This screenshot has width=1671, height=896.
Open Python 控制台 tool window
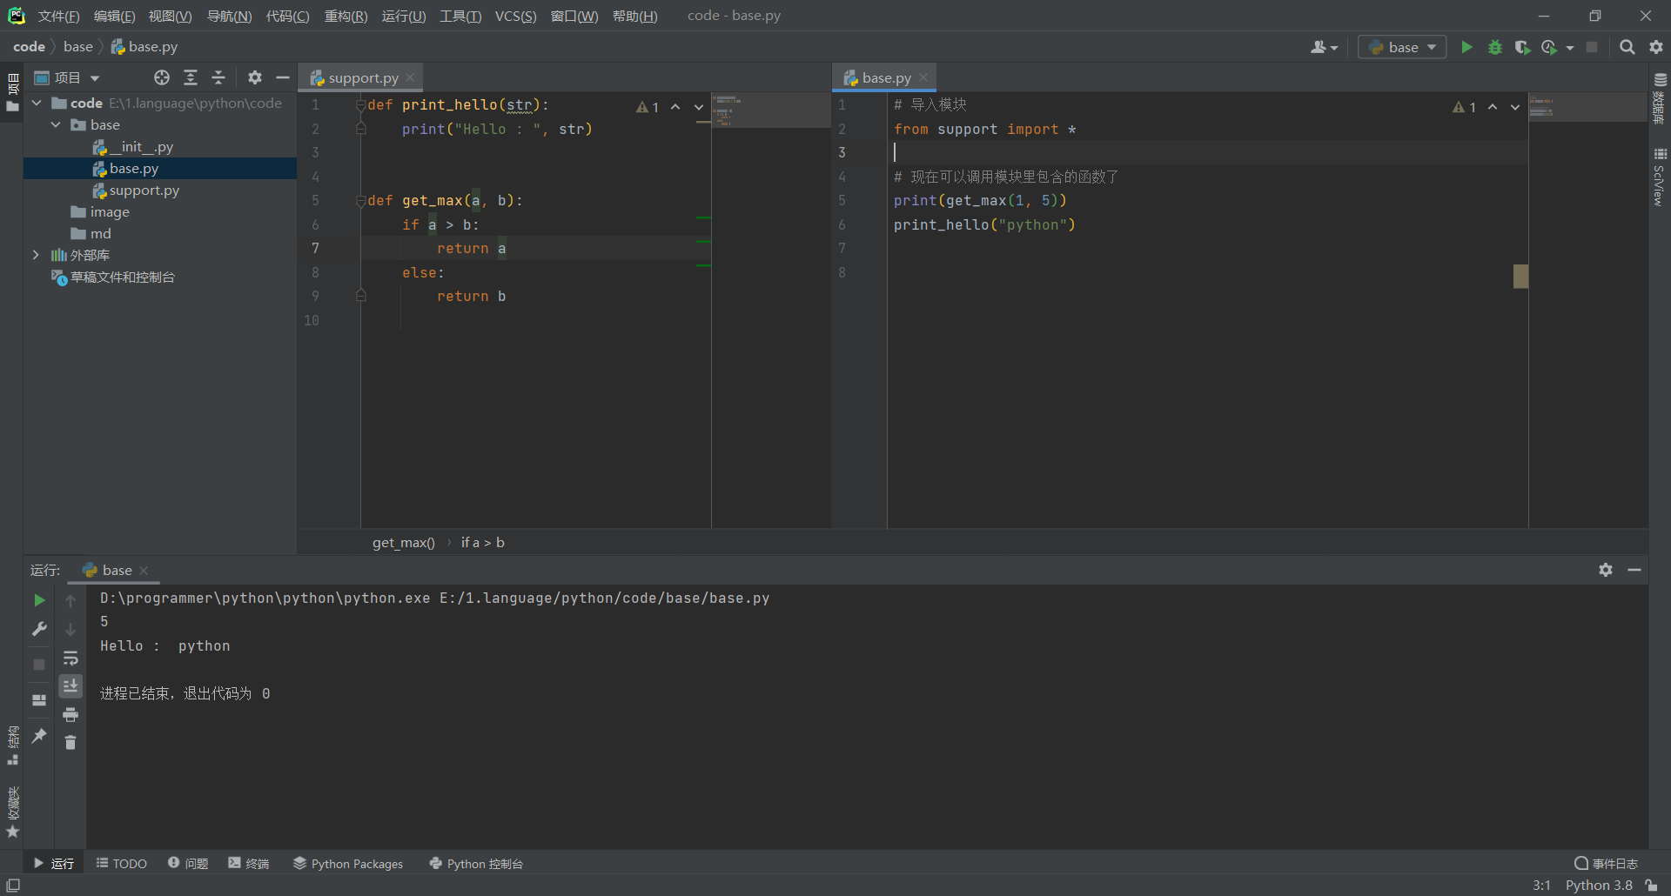(x=476, y=863)
